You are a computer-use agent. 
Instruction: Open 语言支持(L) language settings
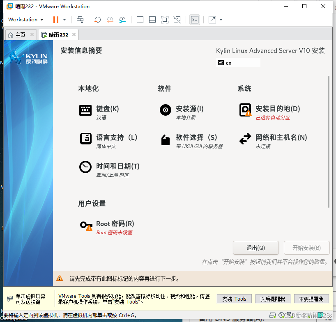pos(108,141)
